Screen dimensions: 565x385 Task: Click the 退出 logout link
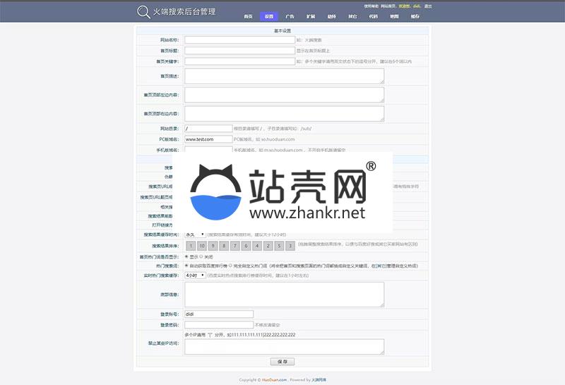428,6
